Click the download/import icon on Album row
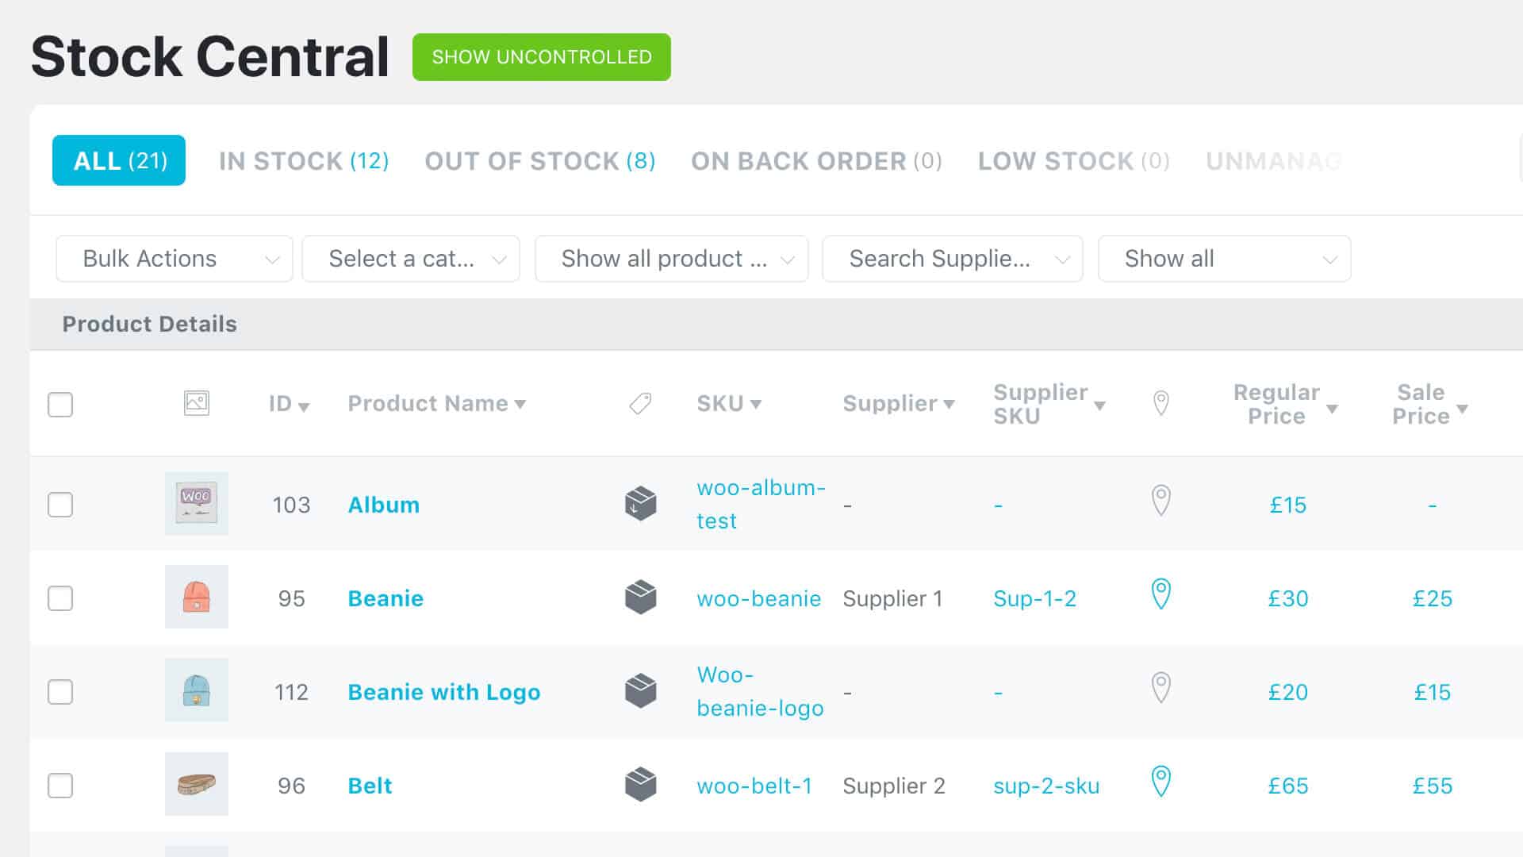Viewport: 1523px width, 857px height. [x=640, y=505]
